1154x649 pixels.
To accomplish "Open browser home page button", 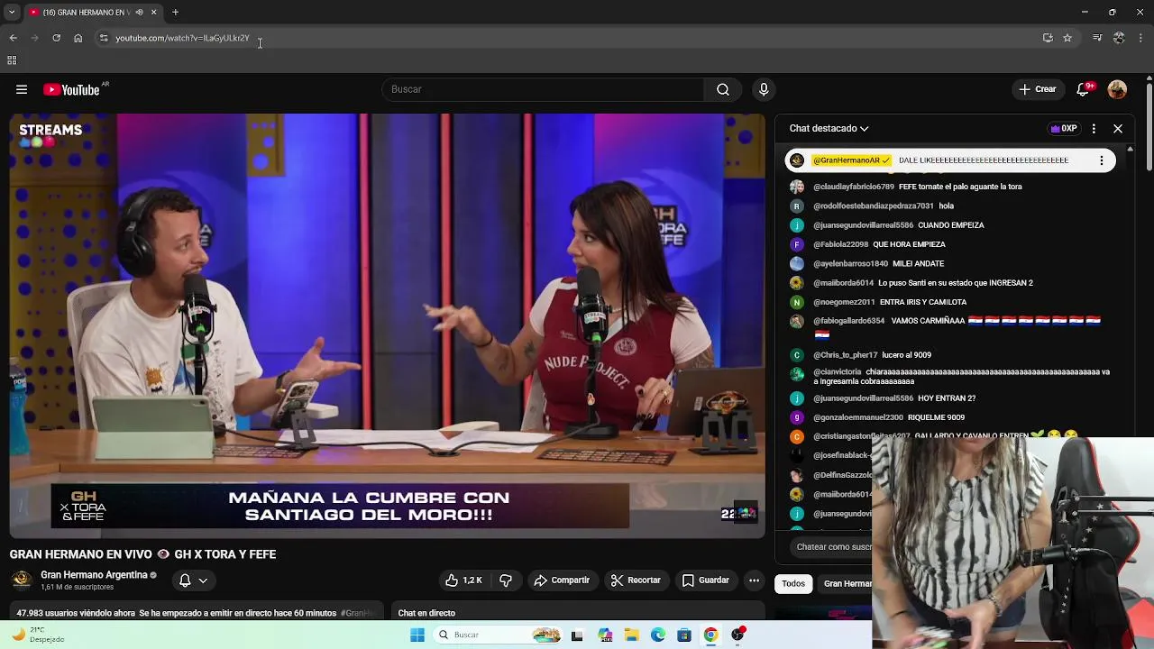I will (x=78, y=38).
